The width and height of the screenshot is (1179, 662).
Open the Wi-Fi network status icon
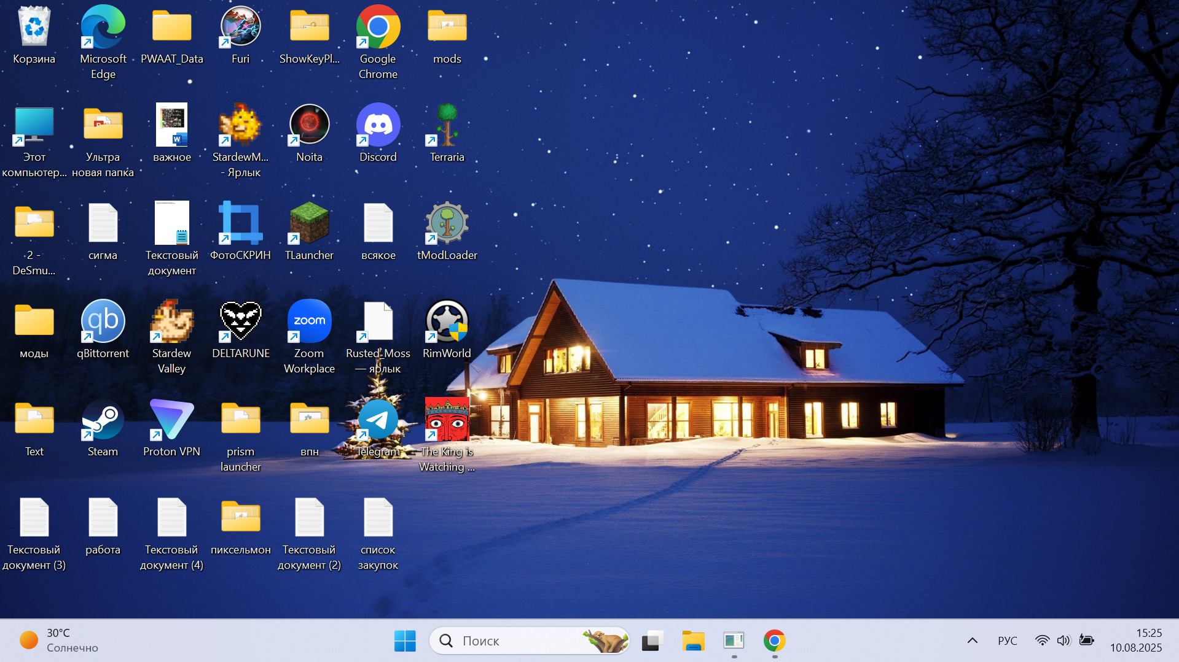pos(1042,641)
